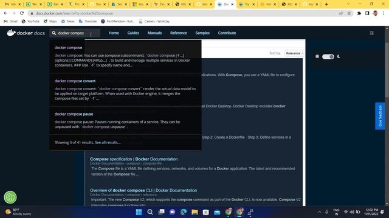Open the browser extensions puzzle icon
The image size is (389, 218).
359,13
